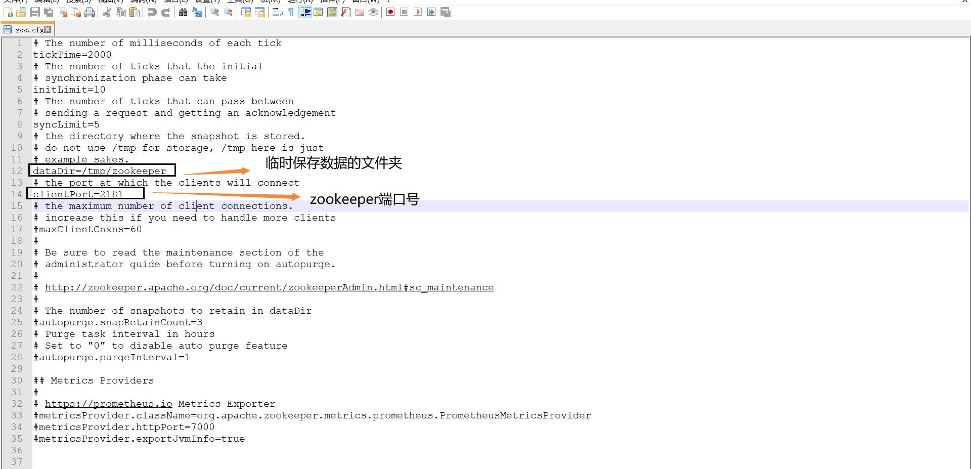Close the zoo.cfg tab
The image size is (971, 469).
[x=48, y=29]
